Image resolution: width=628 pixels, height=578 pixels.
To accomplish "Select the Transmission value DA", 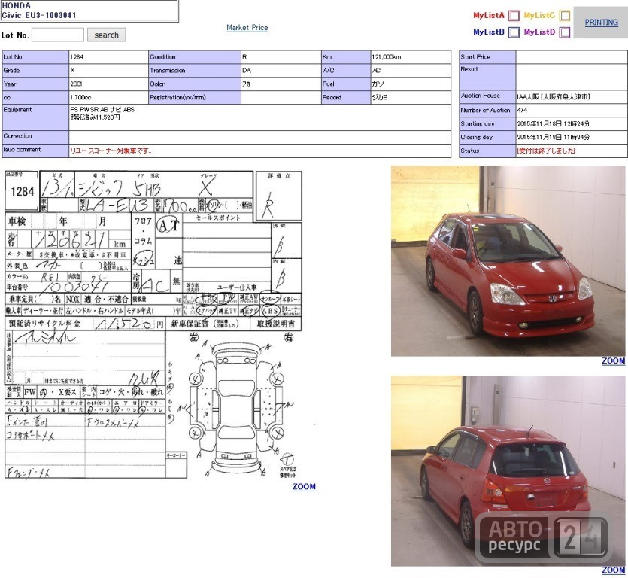I will tap(247, 71).
